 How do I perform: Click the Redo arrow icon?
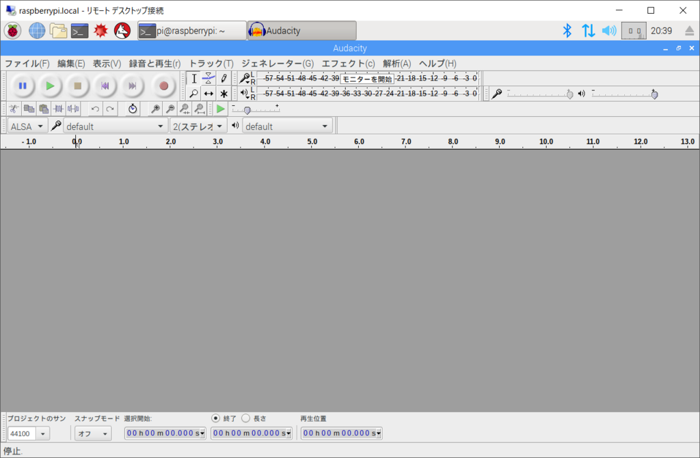tap(110, 109)
